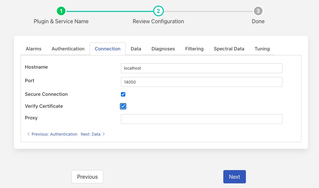Switch to the Diagnoses tab
This screenshot has width=319, height=188.
click(163, 49)
